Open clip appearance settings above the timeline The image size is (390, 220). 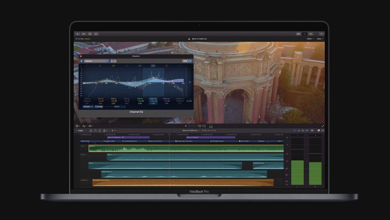(x=312, y=130)
